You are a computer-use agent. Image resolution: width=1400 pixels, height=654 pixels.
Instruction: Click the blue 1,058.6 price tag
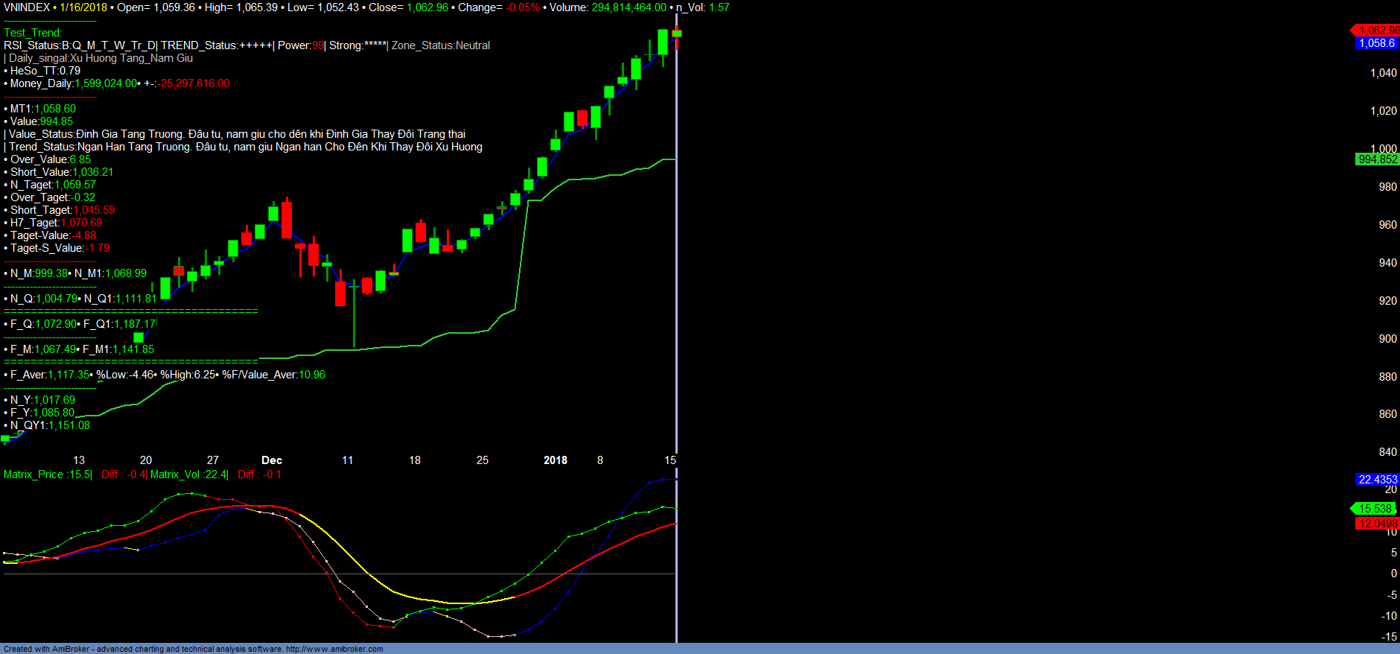(1376, 43)
